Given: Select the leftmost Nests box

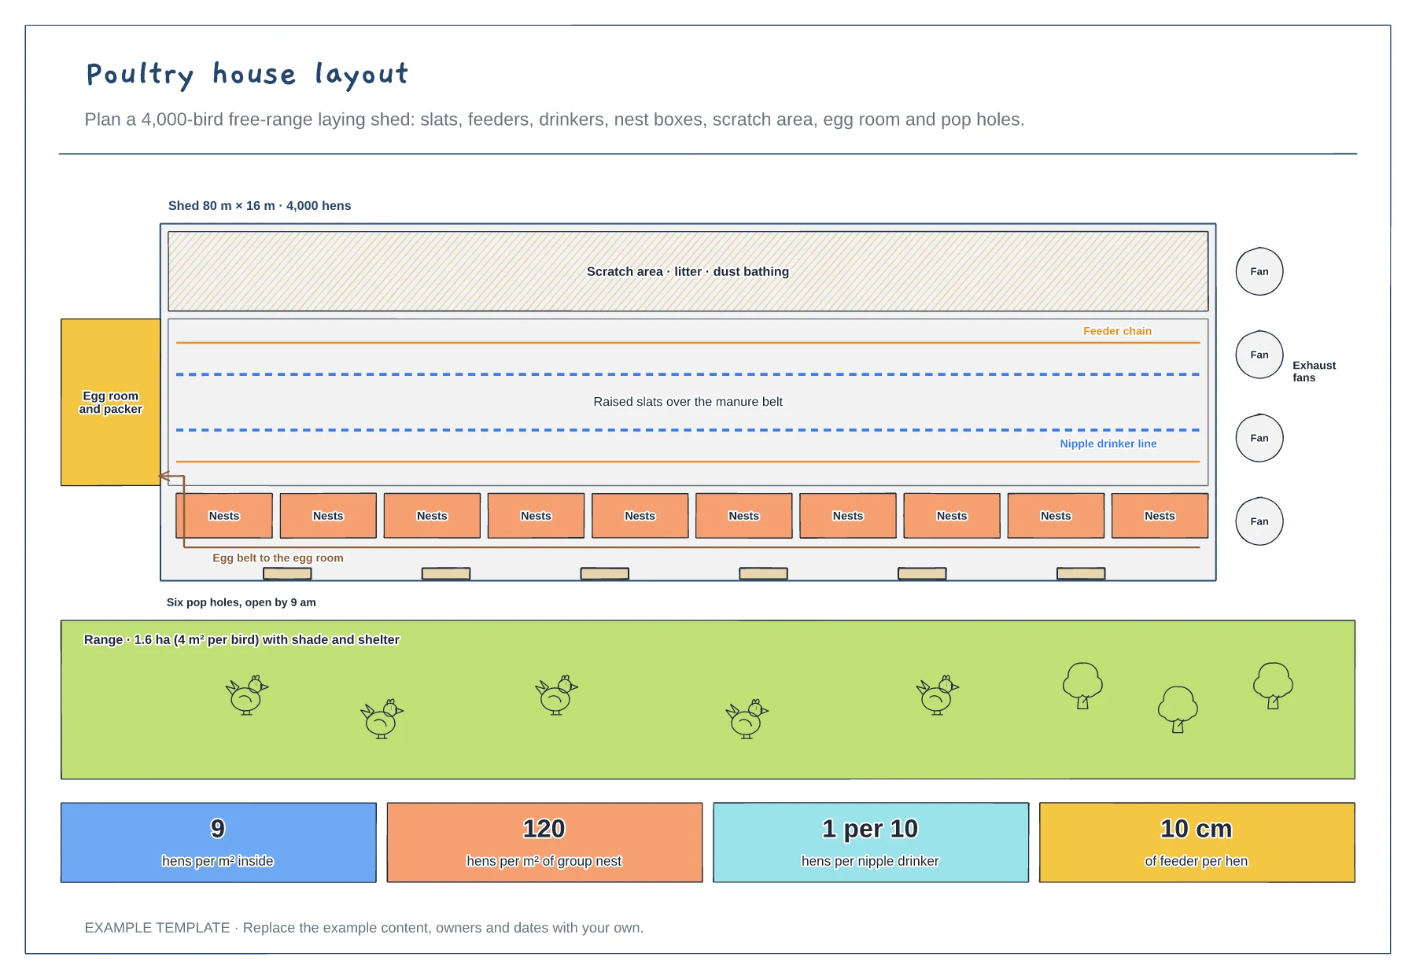Looking at the screenshot, I should (224, 516).
